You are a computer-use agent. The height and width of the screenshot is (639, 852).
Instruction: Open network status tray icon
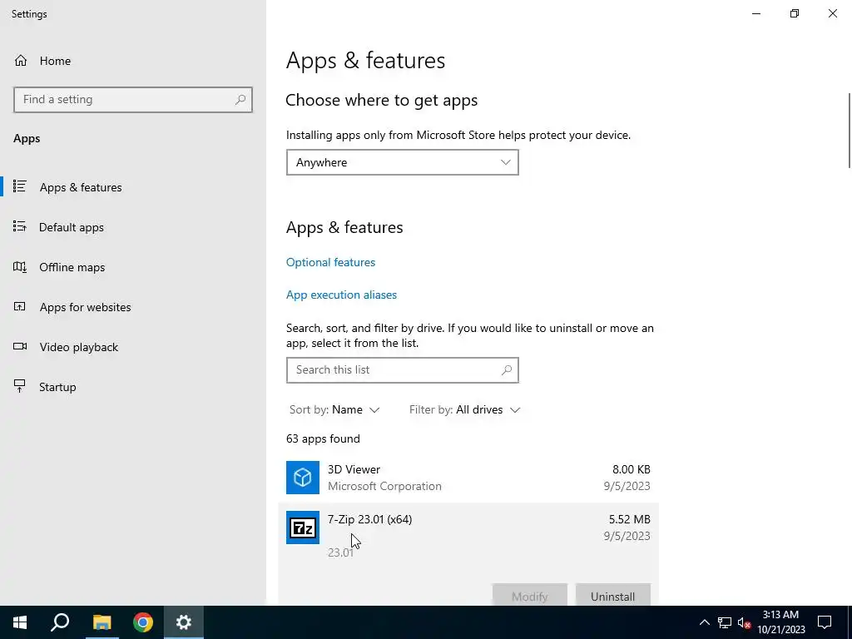(x=725, y=622)
